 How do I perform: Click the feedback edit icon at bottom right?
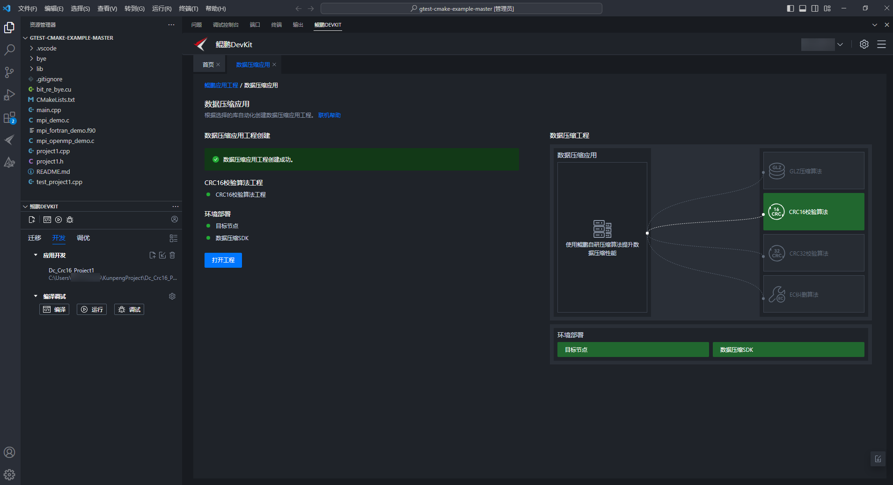click(x=878, y=459)
